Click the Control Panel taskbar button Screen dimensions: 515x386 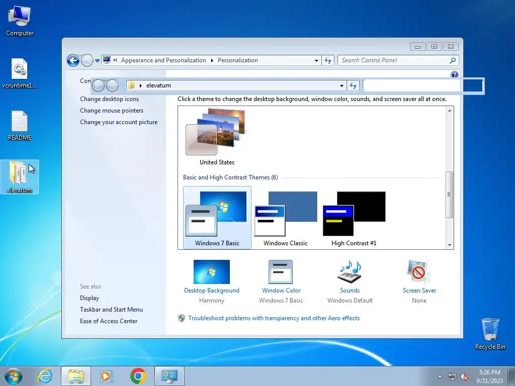click(169, 376)
